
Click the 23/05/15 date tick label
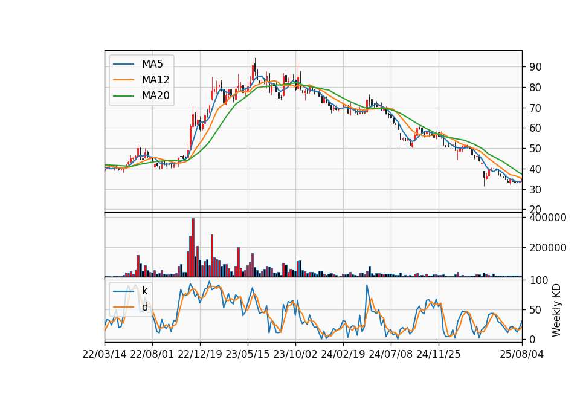click(248, 354)
